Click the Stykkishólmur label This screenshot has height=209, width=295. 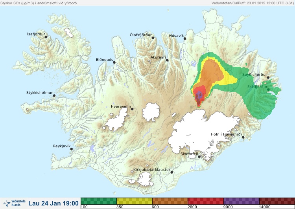pos(39,93)
